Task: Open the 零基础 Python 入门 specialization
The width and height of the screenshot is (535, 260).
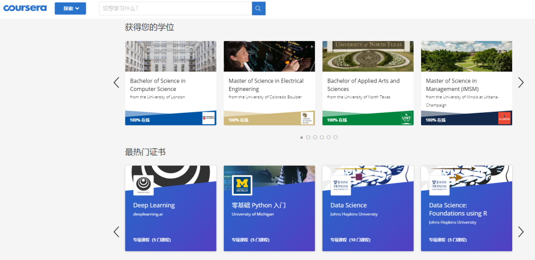Action: point(258,205)
